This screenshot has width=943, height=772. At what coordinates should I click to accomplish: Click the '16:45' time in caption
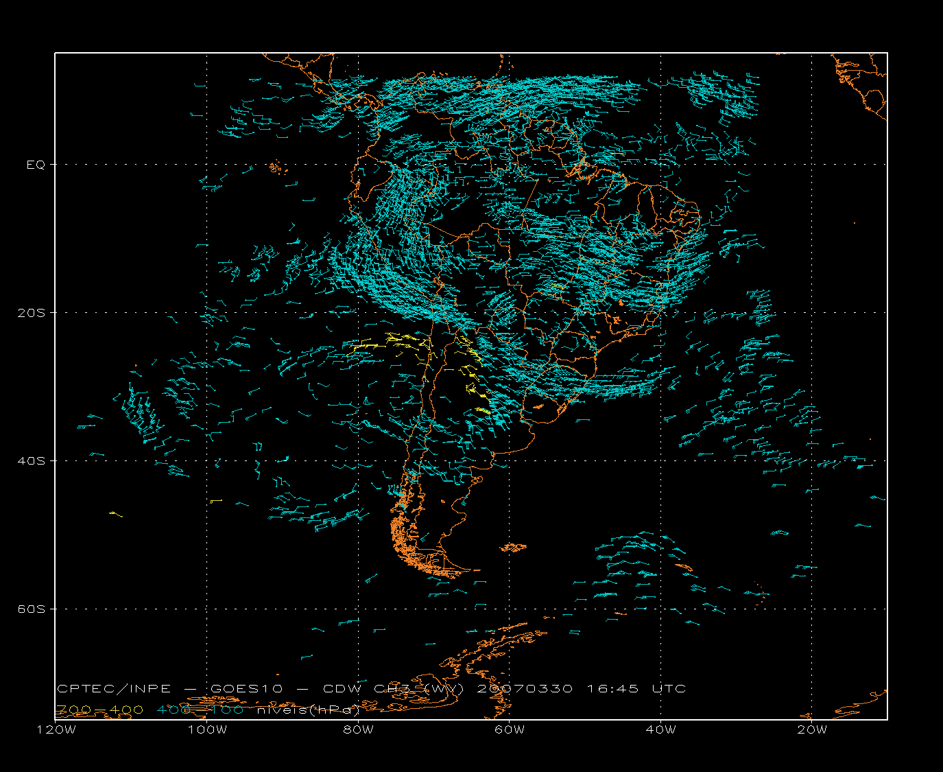(613, 688)
